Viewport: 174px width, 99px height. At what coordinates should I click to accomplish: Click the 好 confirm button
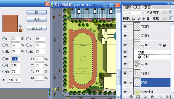coord(37,12)
